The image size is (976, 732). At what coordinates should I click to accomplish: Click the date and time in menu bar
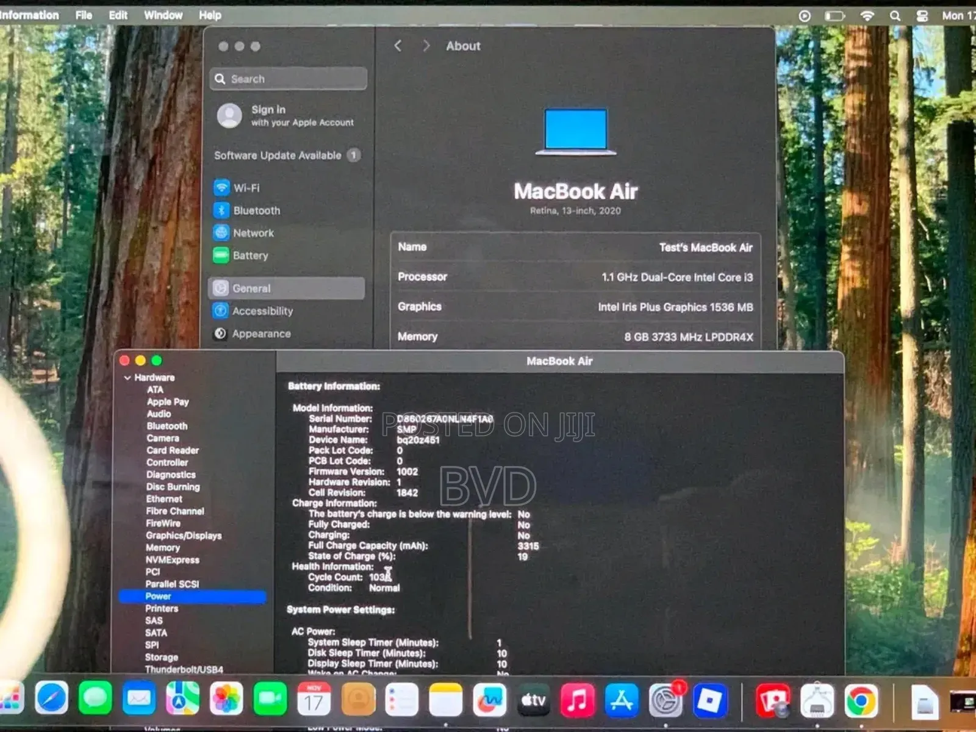click(958, 16)
